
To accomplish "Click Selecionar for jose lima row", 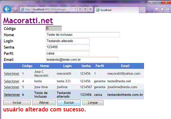I will tap(12, 87).
